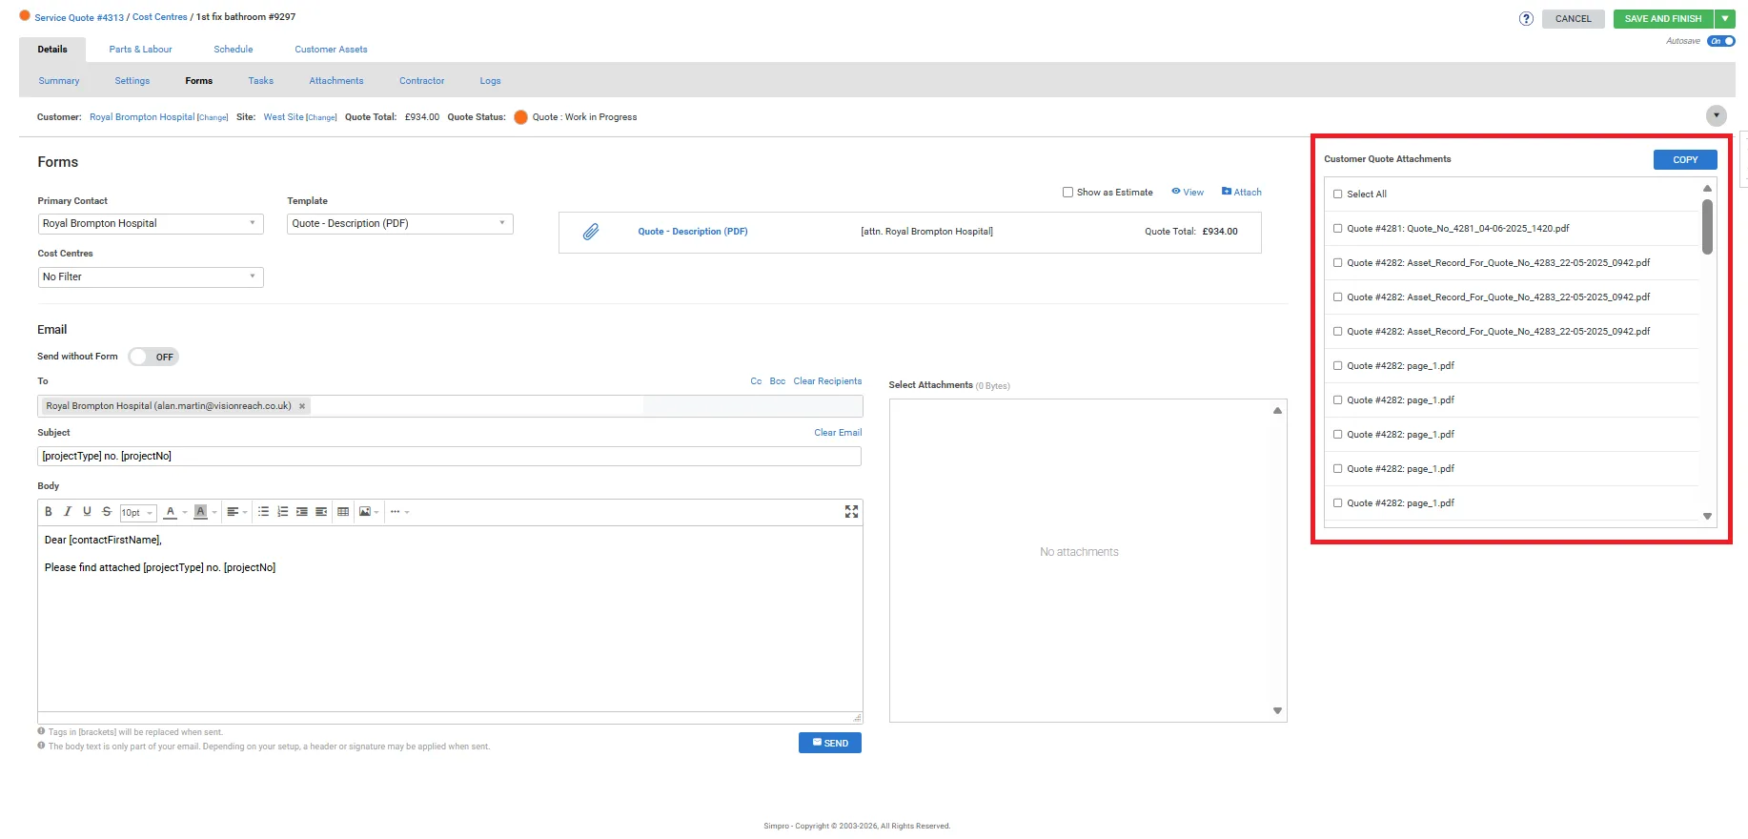
Task: Click the customer attachments list scrollbar thumb
Action: point(1707,226)
